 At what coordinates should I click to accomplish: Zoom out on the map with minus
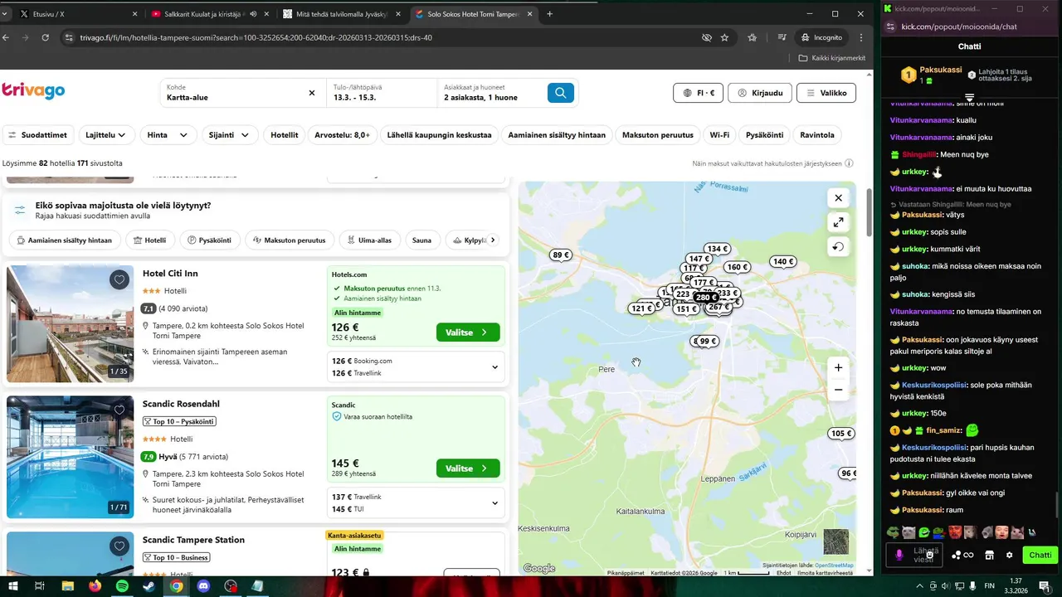[838, 390]
